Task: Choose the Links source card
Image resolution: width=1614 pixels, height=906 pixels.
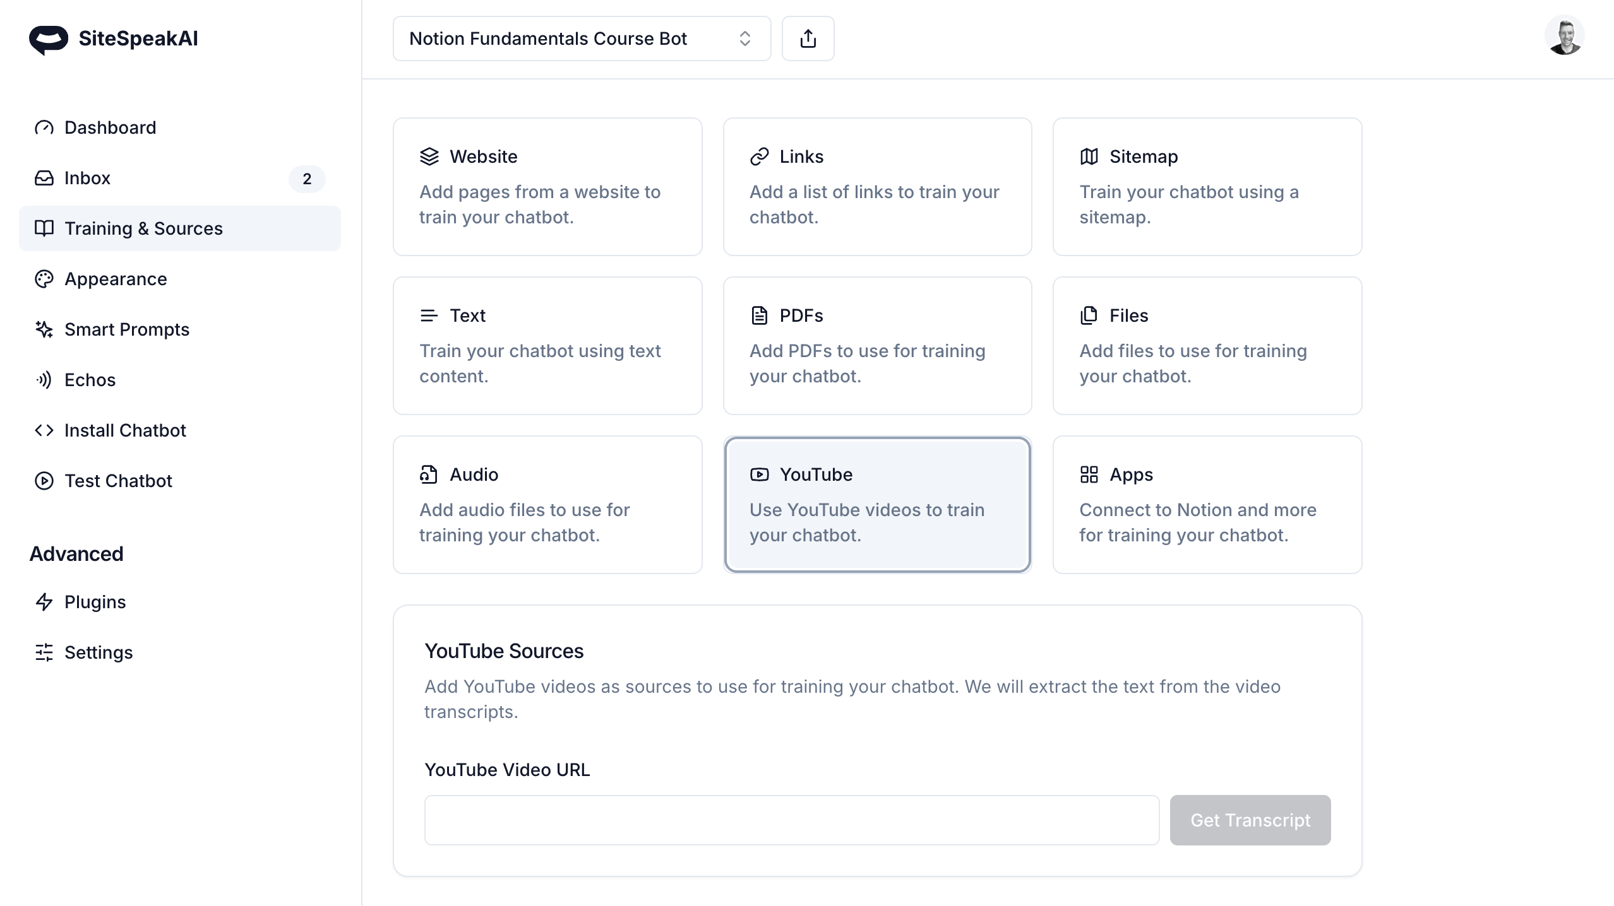Action: [877, 187]
